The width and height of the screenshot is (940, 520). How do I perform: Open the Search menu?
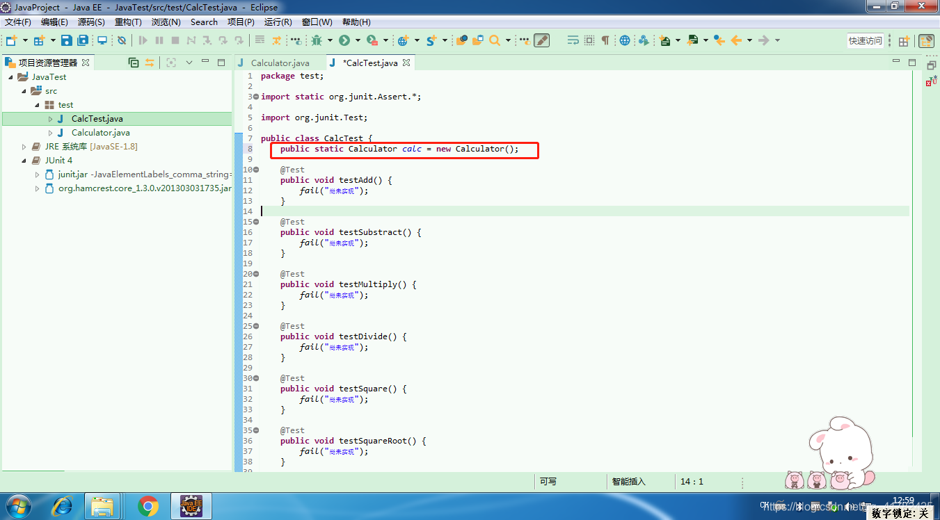tap(204, 22)
